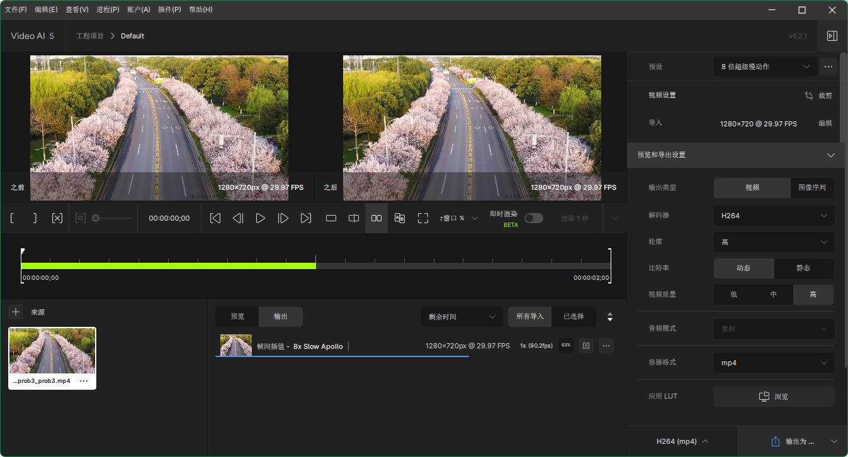Open the export-as dropdown arrow
This screenshot has height=457, width=848.
click(834, 441)
